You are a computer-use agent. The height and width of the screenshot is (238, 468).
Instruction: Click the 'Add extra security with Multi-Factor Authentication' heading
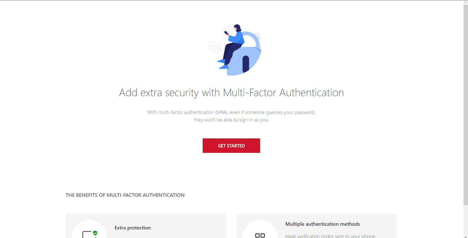coord(231,93)
